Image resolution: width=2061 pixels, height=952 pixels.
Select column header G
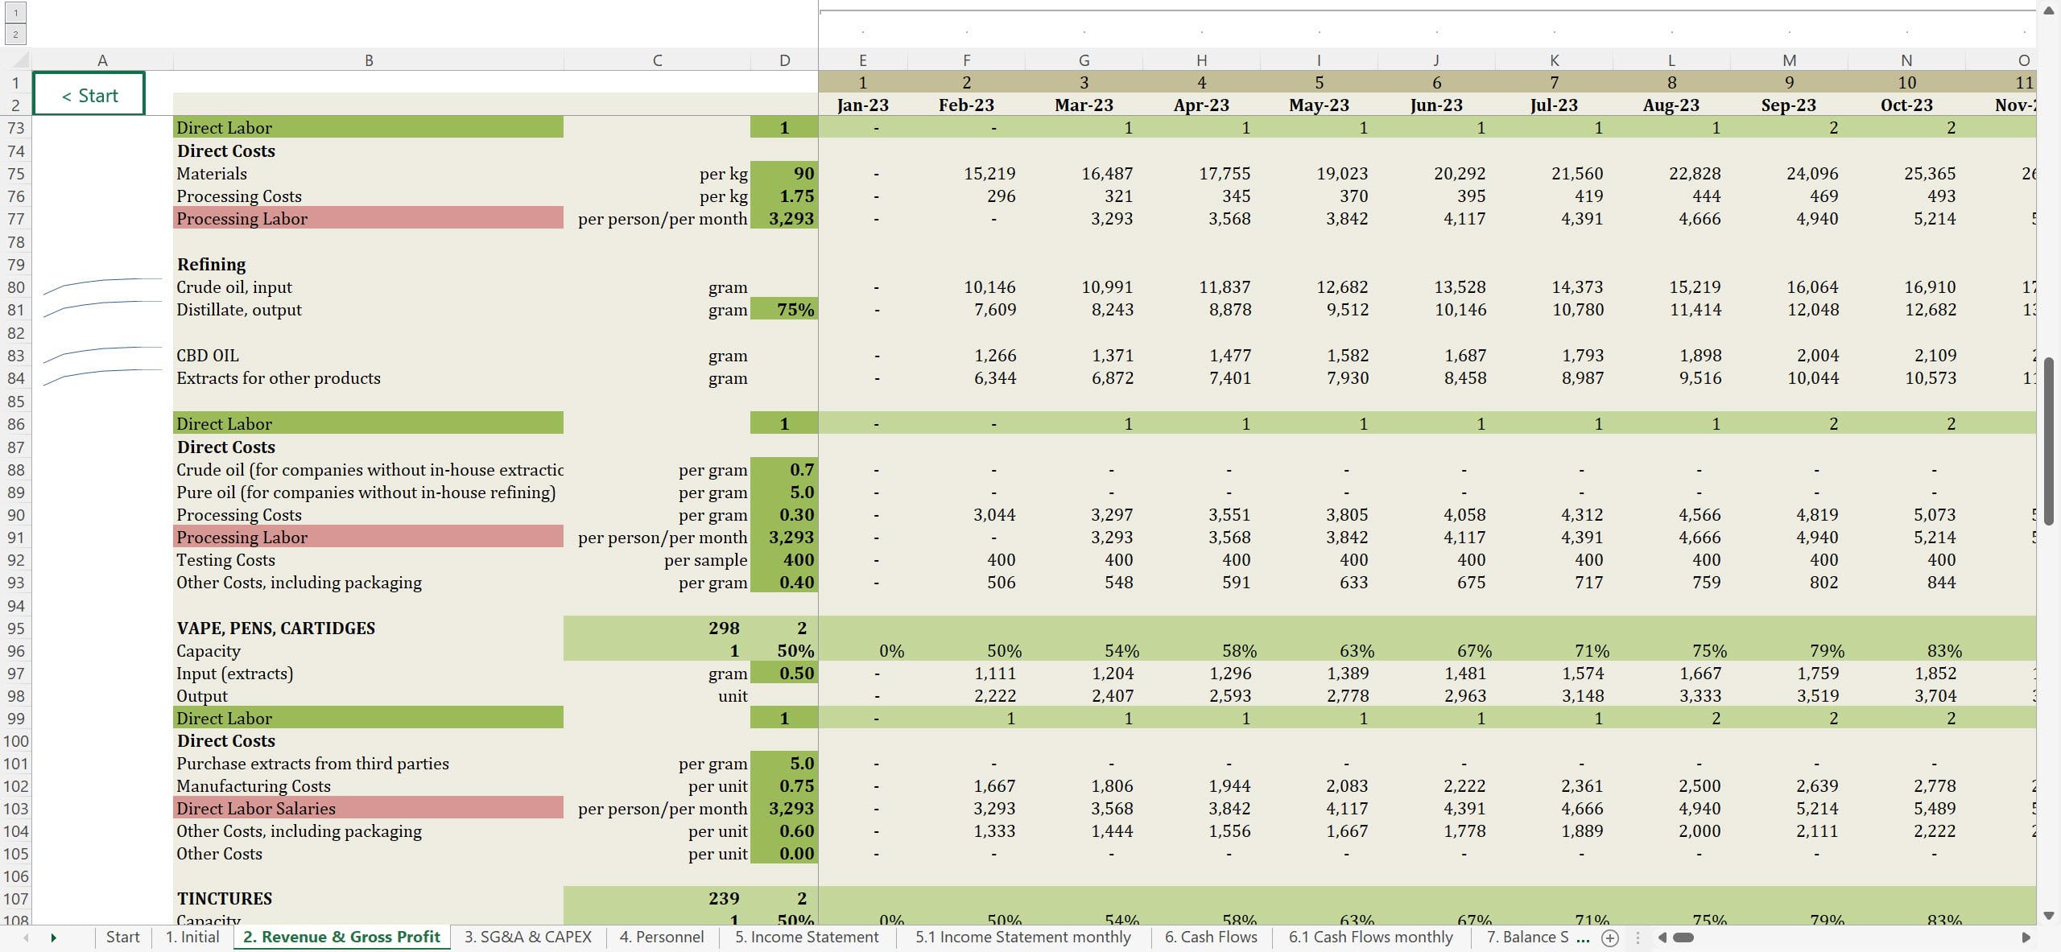(x=1084, y=60)
